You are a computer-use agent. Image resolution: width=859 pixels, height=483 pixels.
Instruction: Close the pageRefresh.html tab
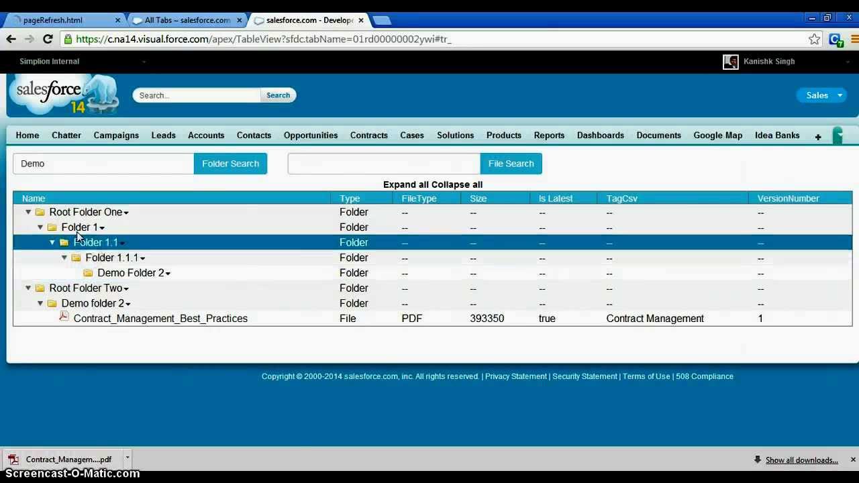[117, 20]
